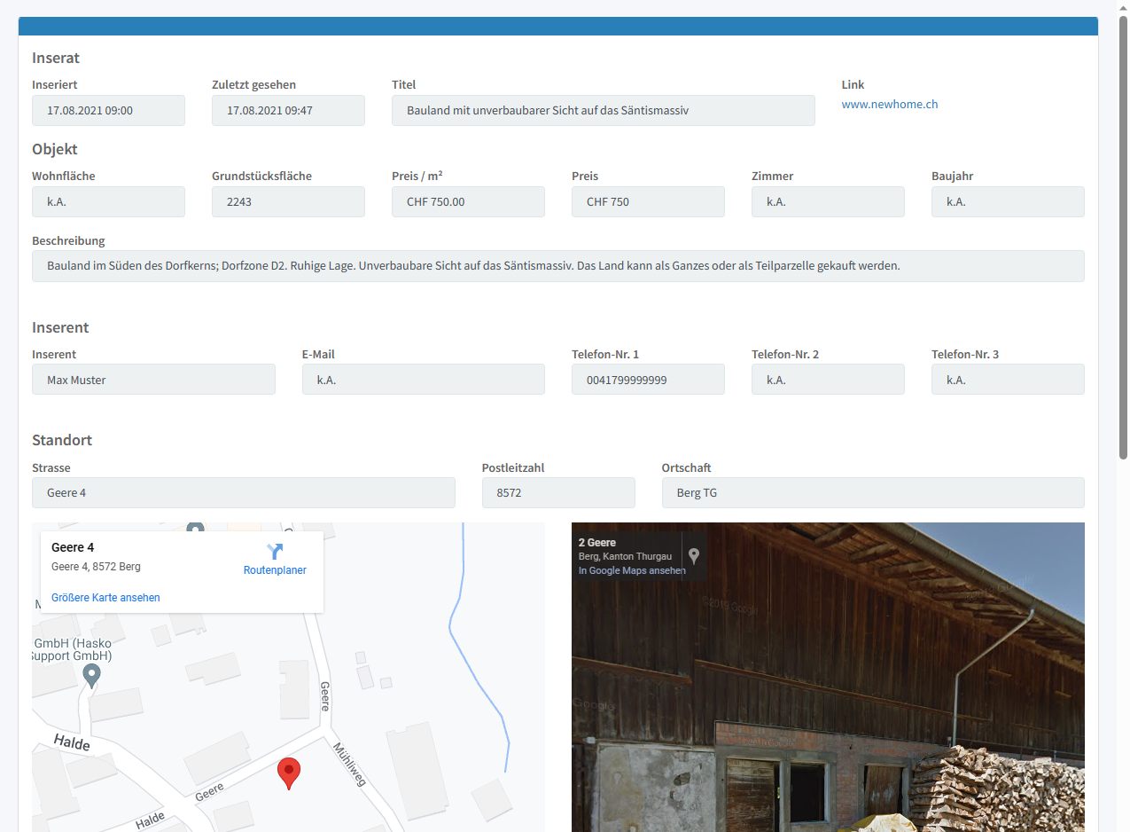The width and height of the screenshot is (1130, 832).
Task: Click the Street View location pin icon
Action: [694, 556]
